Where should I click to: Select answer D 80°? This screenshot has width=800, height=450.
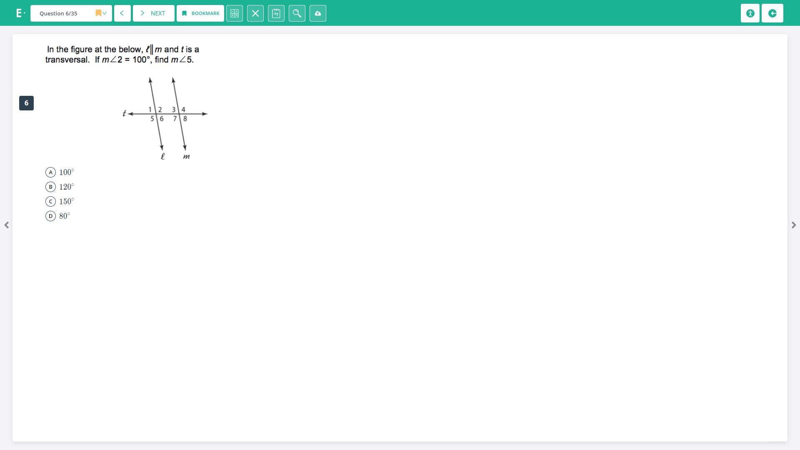pyautogui.click(x=50, y=216)
